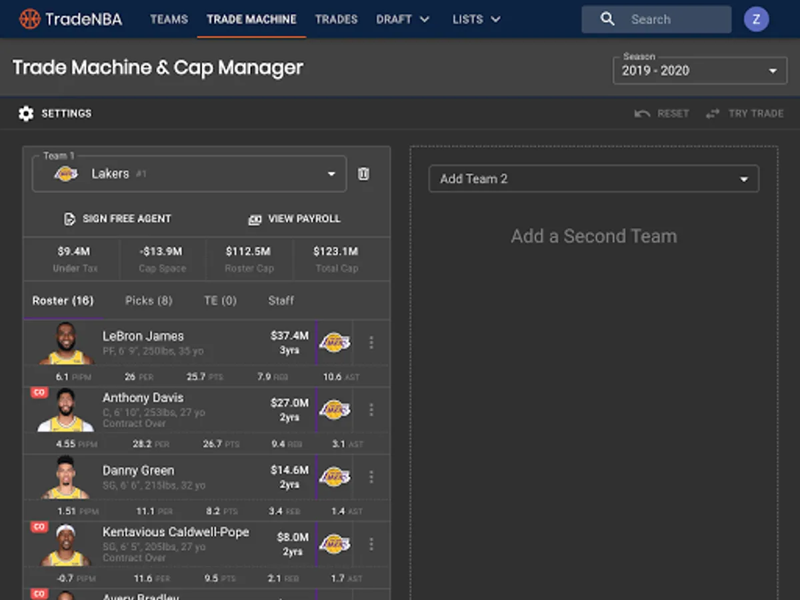
Task: Open the options menu for LeBron James
Action: tap(371, 343)
